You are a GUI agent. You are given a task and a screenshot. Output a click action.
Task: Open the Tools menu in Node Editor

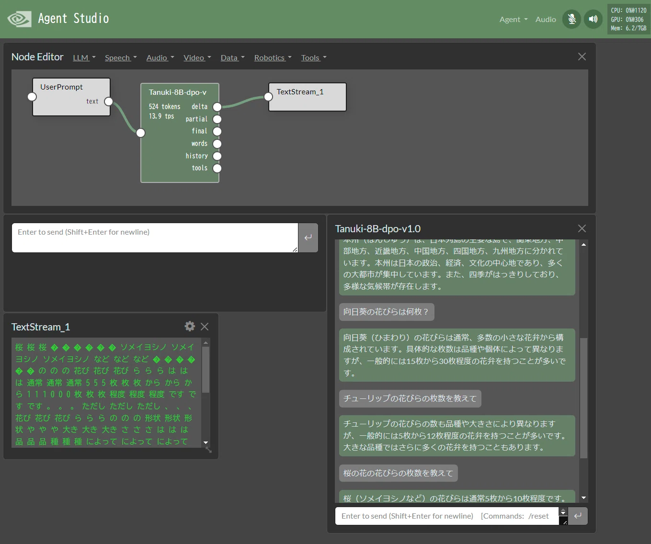[x=314, y=57]
